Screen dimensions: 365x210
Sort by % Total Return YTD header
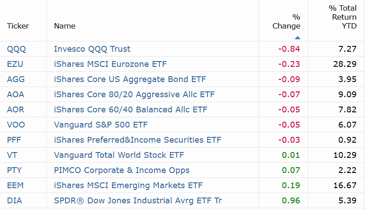(x=342, y=17)
